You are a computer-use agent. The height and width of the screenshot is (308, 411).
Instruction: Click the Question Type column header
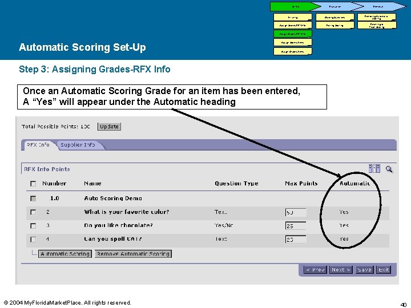click(236, 183)
